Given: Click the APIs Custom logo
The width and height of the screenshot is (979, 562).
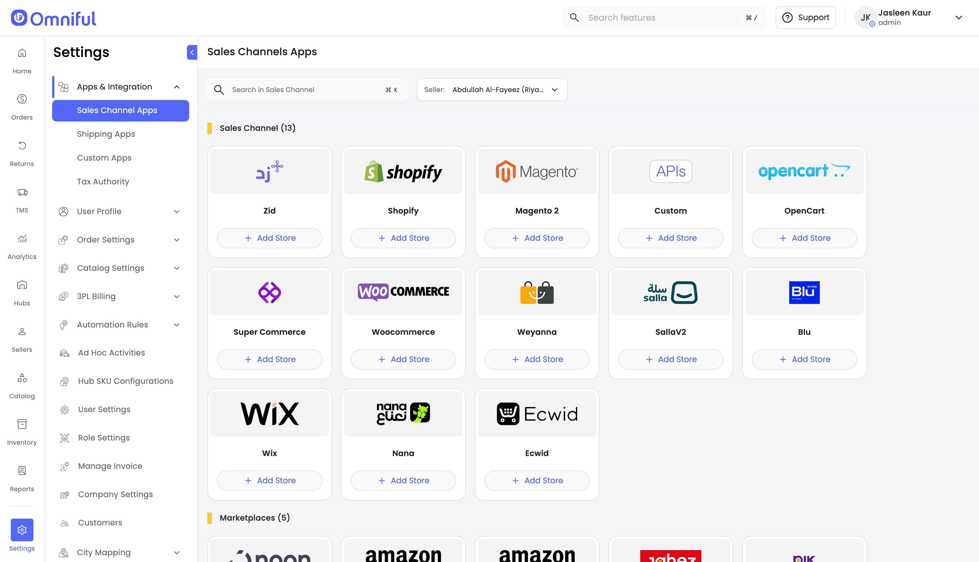Looking at the screenshot, I should click(671, 171).
